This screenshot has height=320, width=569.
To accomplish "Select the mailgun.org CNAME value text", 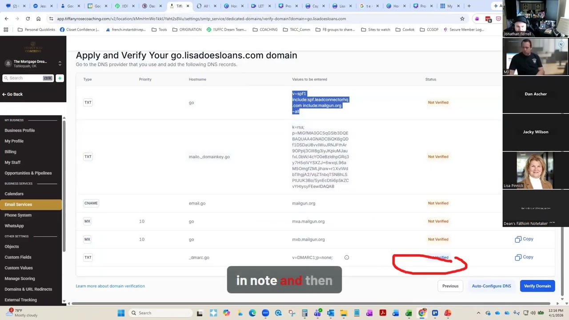I will 304,203.
